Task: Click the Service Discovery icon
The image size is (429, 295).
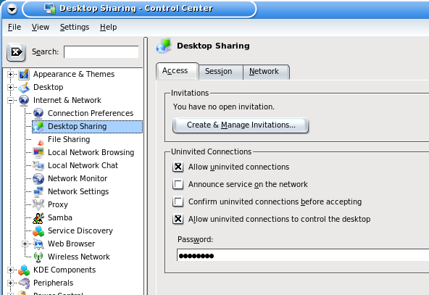Action: pyautogui.click(x=38, y=230)
